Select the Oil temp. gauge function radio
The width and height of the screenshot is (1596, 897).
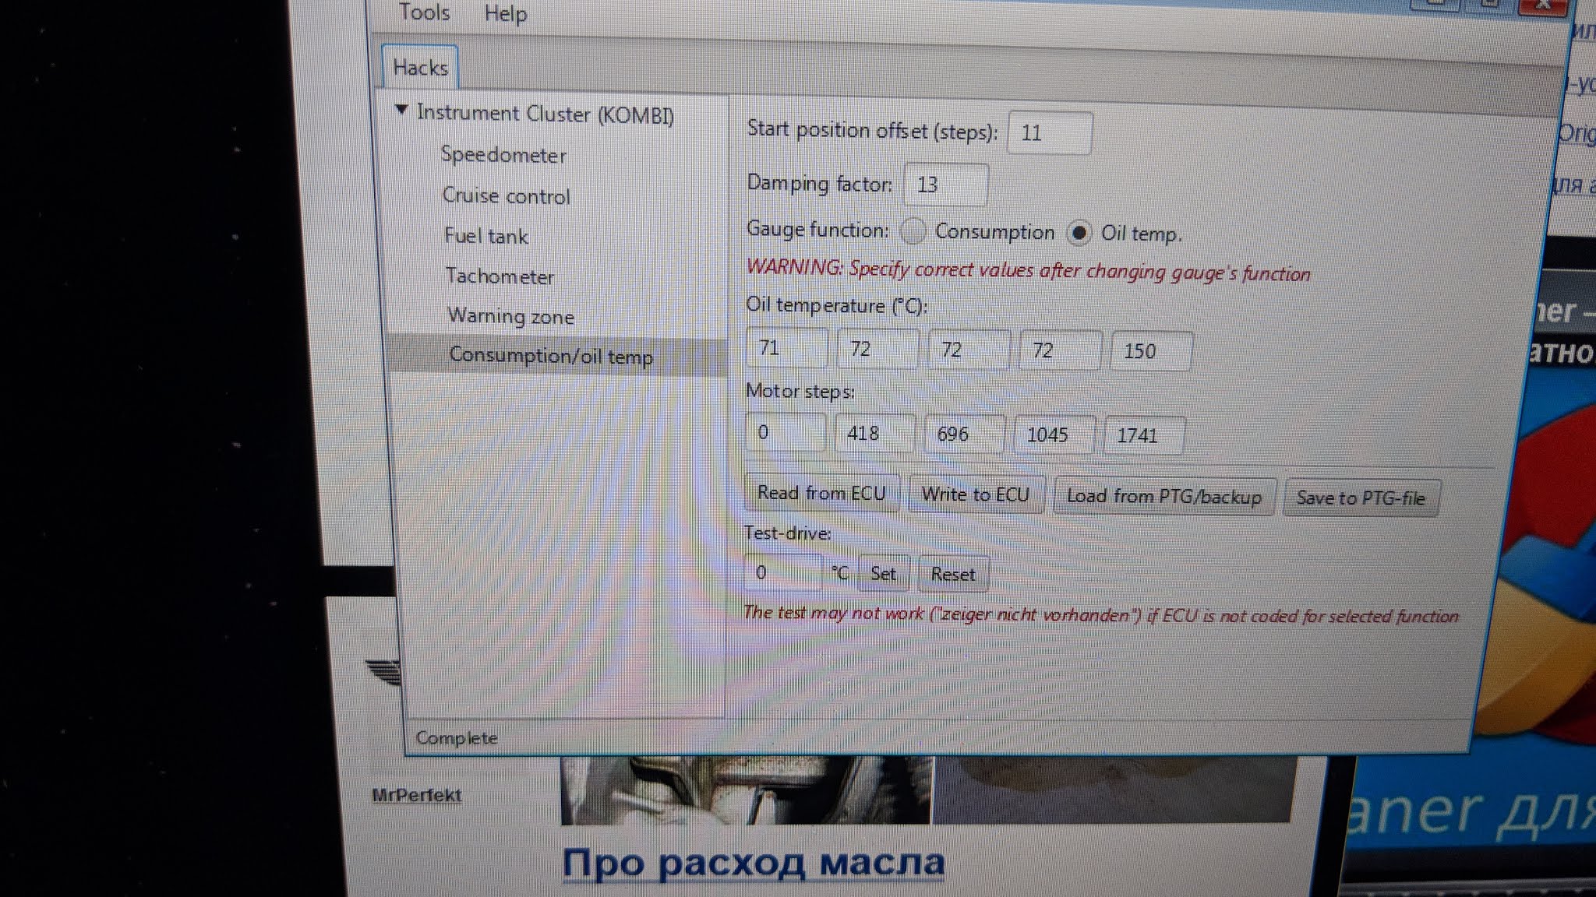tap(1079, 232)
